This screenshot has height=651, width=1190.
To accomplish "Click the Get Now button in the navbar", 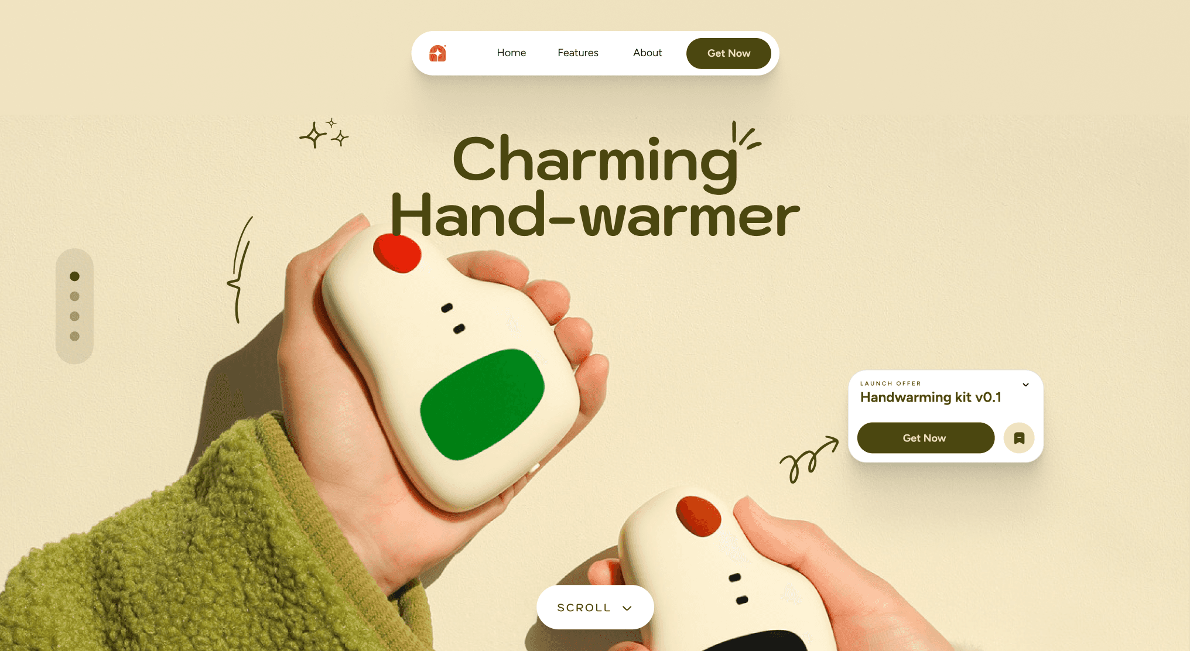I will (x=727, y=53).
